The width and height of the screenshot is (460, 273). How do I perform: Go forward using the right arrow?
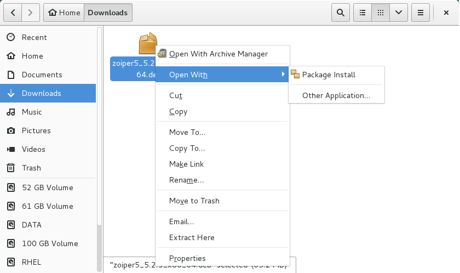[31, 12]
